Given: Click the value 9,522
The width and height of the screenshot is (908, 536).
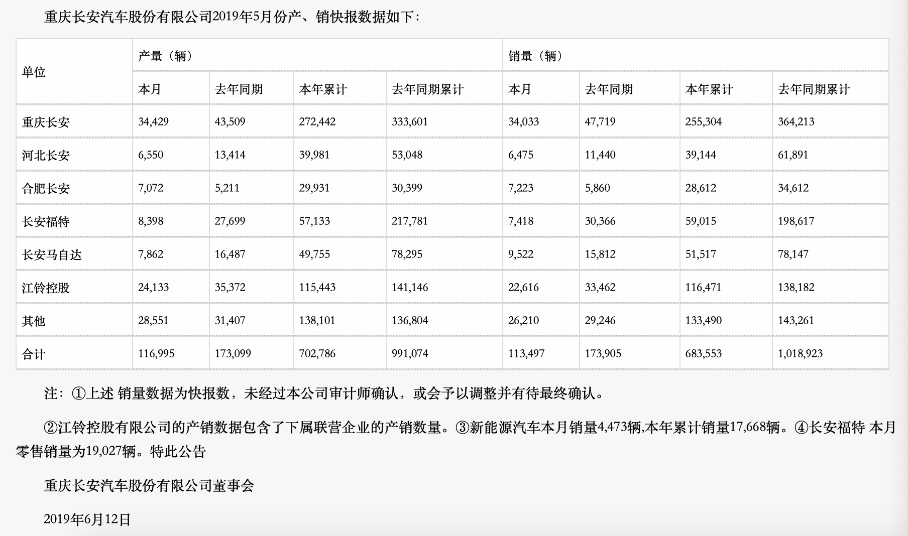Looking at the screenshot, I should [521, 254].
